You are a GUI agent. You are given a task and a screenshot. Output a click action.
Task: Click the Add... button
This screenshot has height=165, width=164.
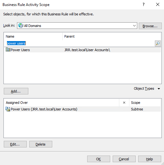tap(16, 91)
